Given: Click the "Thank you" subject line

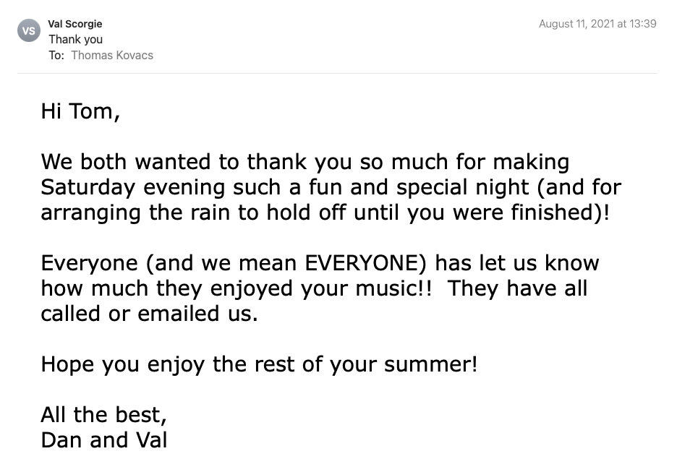Looking at the screenshot, I should 75,39.
